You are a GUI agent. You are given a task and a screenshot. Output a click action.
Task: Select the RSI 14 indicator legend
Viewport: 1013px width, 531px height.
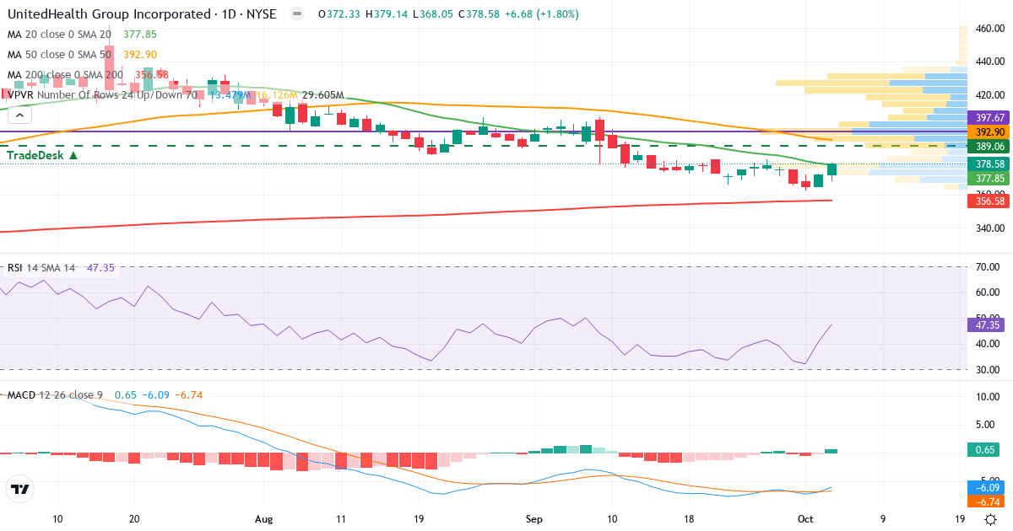[x=41, y=268]
